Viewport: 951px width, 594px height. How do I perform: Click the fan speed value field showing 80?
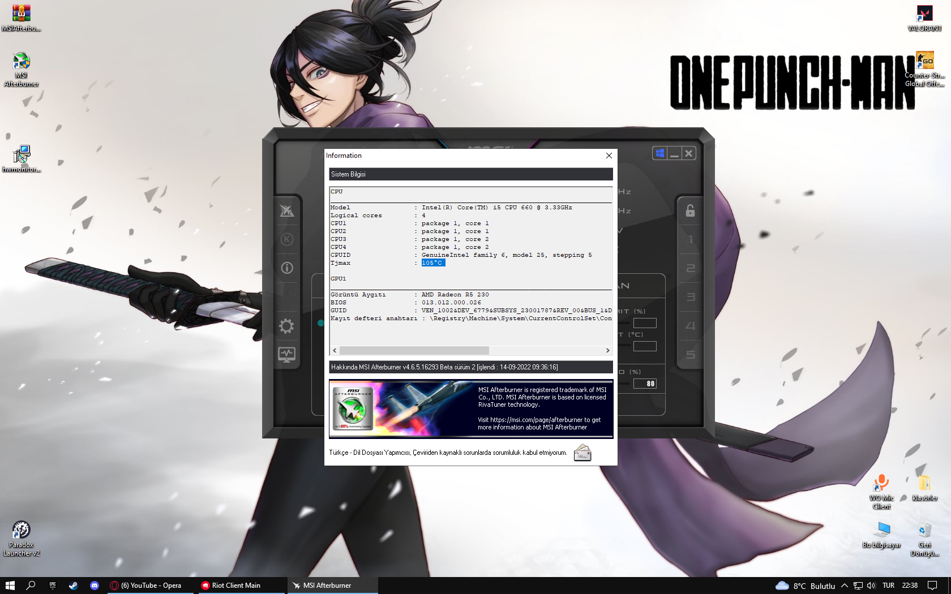point(645,384)
